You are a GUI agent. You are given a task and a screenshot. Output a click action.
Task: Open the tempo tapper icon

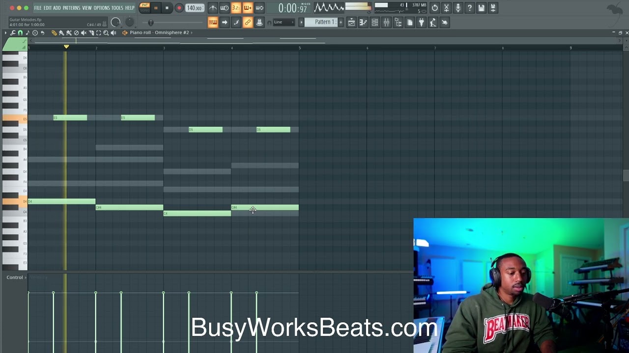(433, 22)
